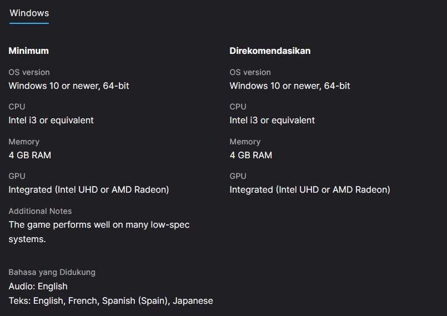Click Intel i3 text under Direkomendasikan
The height and width of the screenshot is (316, 447).
[272, 121]
